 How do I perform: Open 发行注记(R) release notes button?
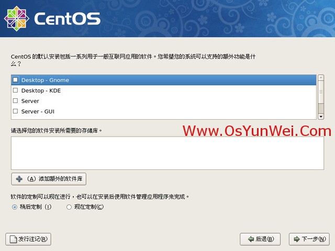point(28,239)
